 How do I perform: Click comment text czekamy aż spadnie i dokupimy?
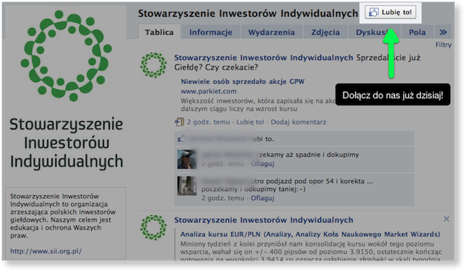307,154
